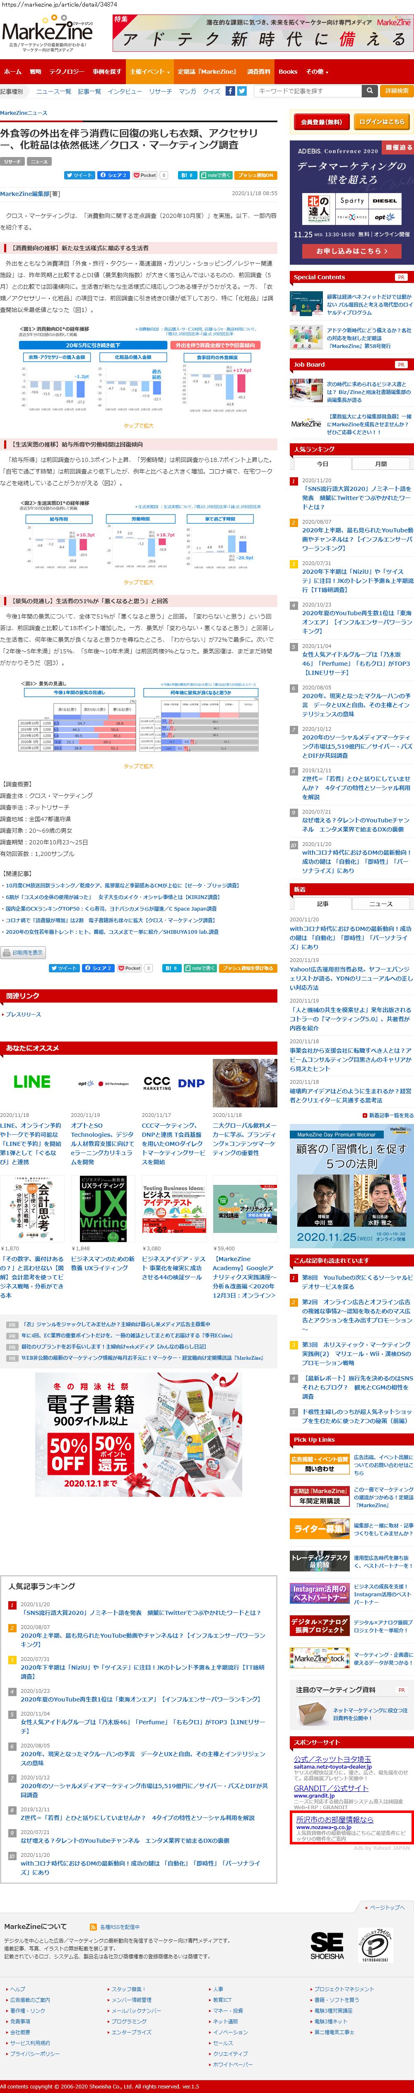
Task: Open the Books navigation item
Action: point(287,72)
